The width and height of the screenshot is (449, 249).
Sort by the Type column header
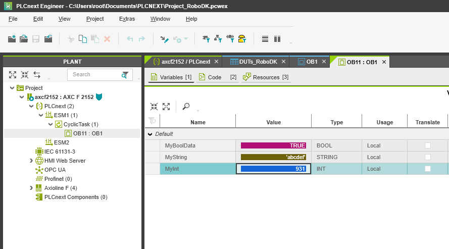tap(337, 122)
